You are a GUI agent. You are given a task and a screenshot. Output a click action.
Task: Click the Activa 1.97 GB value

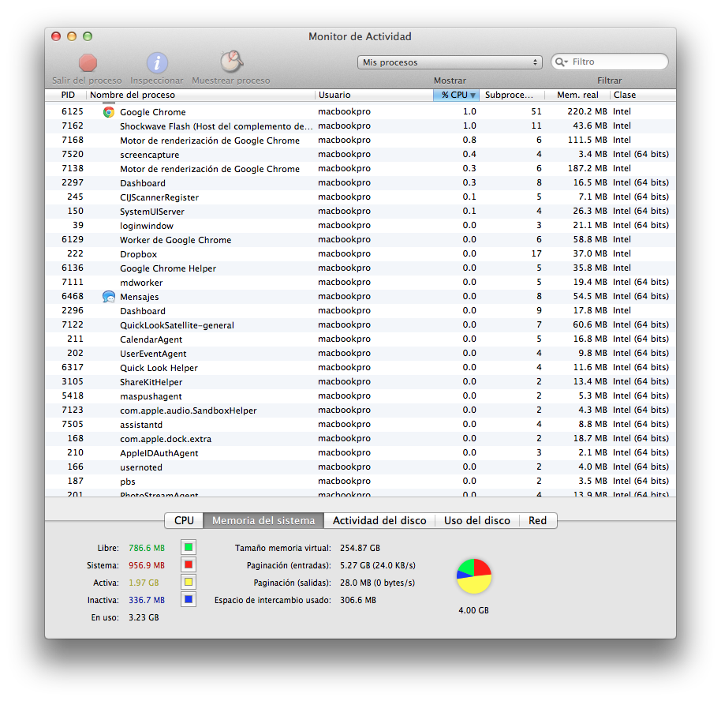pyautogui.click(x=144, y=583)
